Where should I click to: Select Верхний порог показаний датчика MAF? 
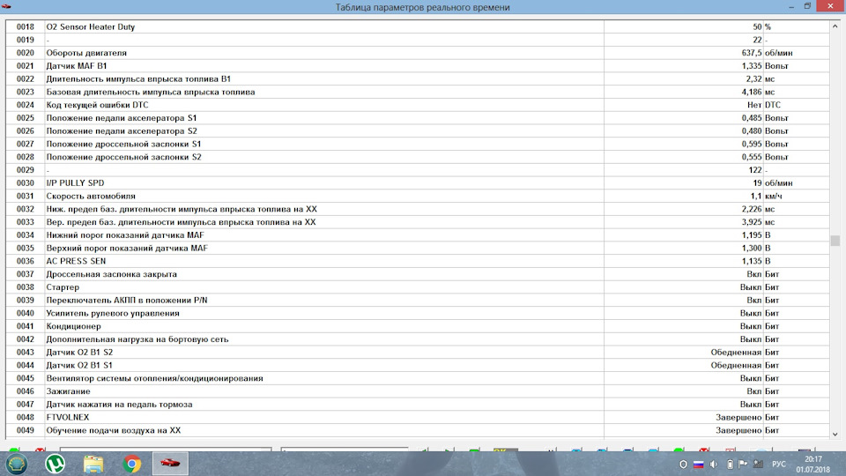coord(418,249)
